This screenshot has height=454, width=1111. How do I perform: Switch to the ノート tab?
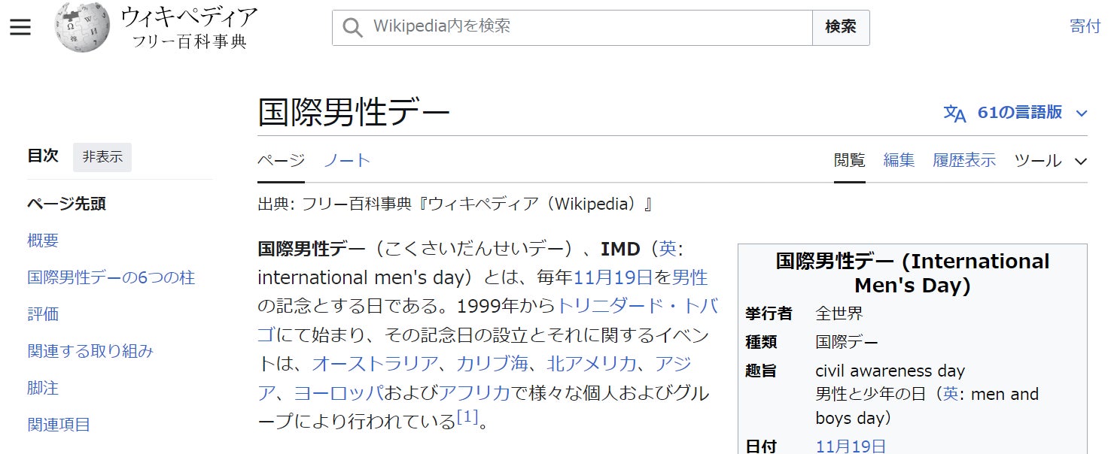click(x=347, y=160)
